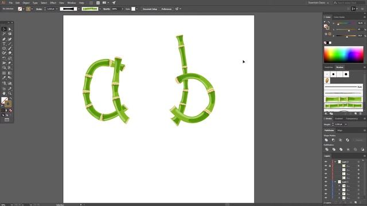Select the Shape Builder tool
Viewport: 367px width, 206px height.
(4, 68)
